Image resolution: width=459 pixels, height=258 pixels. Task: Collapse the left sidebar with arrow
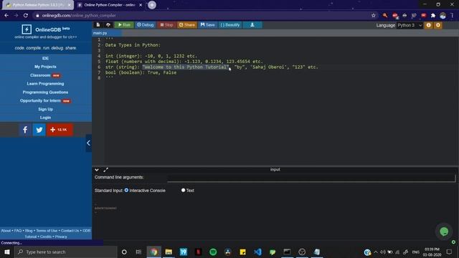click(x=88, y=143)
